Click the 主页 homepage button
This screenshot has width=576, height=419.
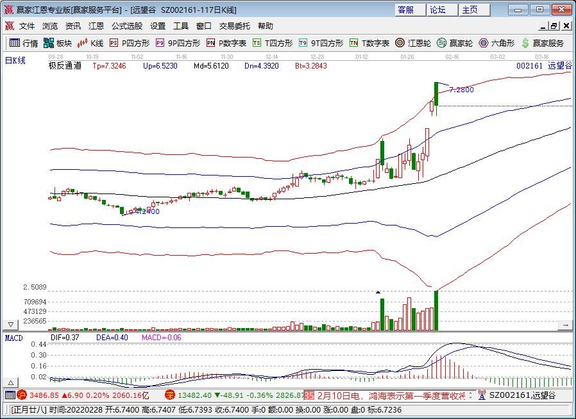[x=475, y=10]
